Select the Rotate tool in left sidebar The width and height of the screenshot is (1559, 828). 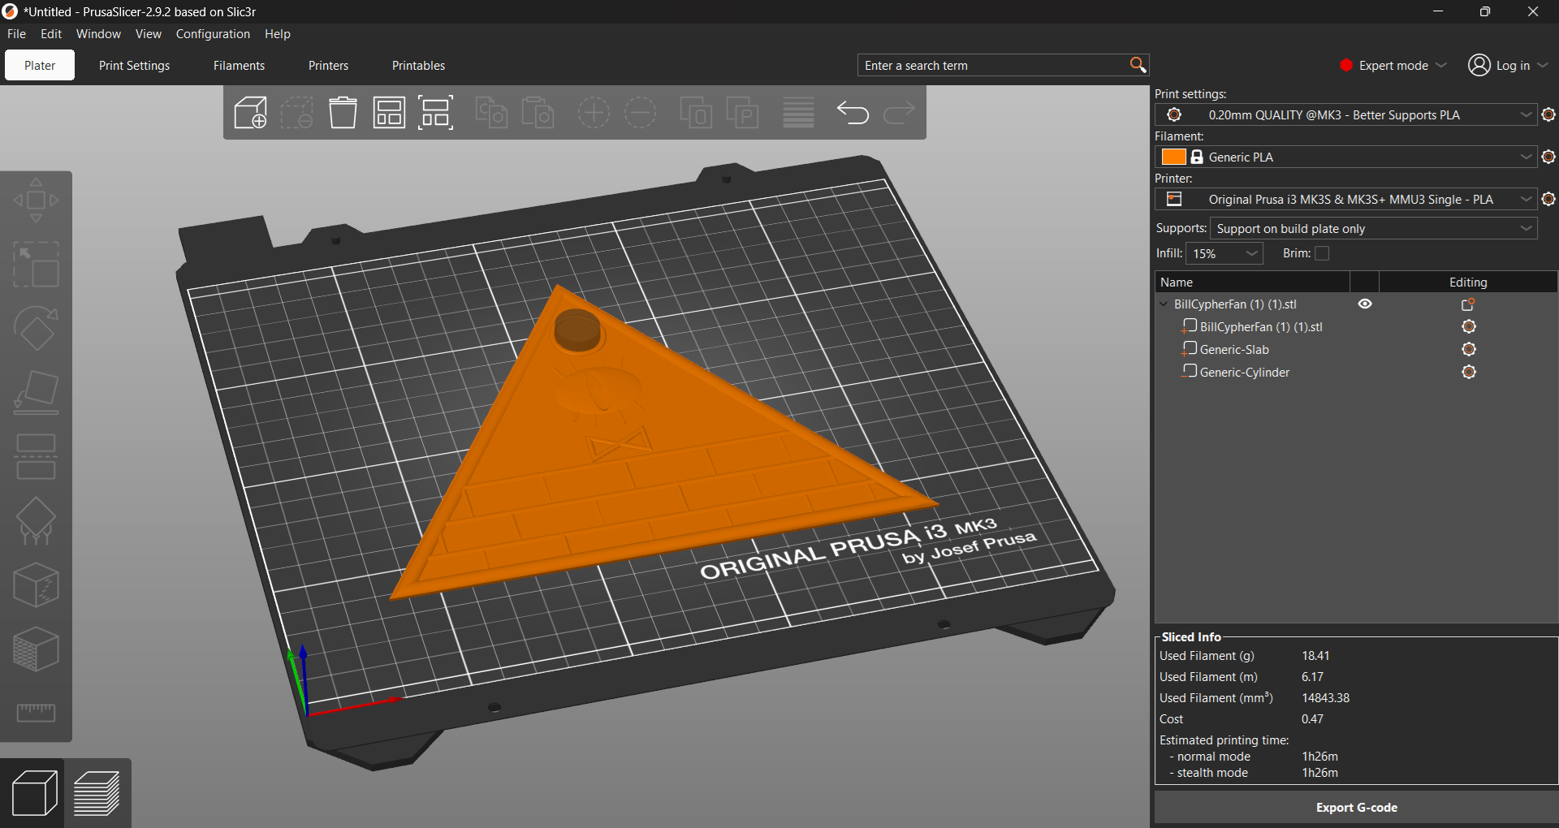pyautogui.click(x=36, y=328)
